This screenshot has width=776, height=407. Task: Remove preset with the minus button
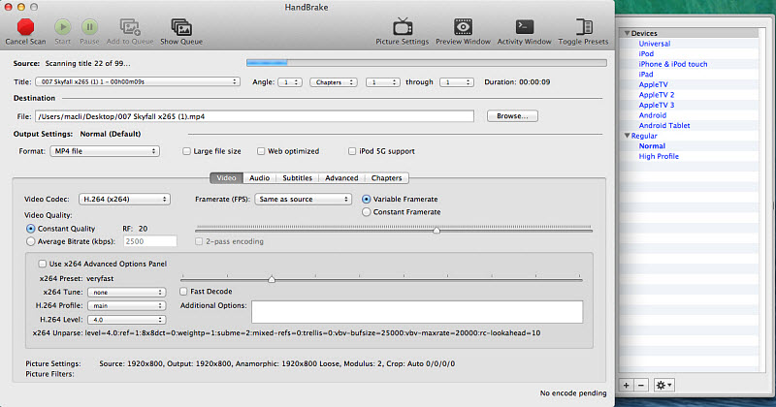(x=641, y=386)
